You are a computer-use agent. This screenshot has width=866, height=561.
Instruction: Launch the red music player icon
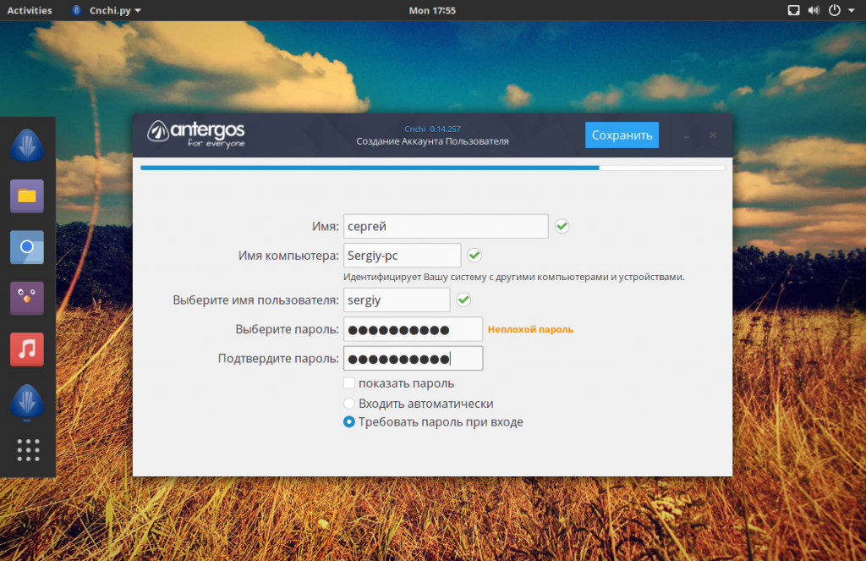coord(27,349)
